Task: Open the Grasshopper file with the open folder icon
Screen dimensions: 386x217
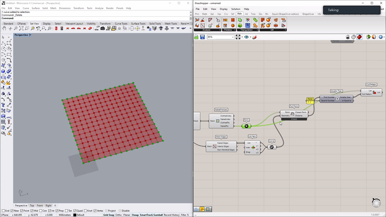Action: coord(196,37)
